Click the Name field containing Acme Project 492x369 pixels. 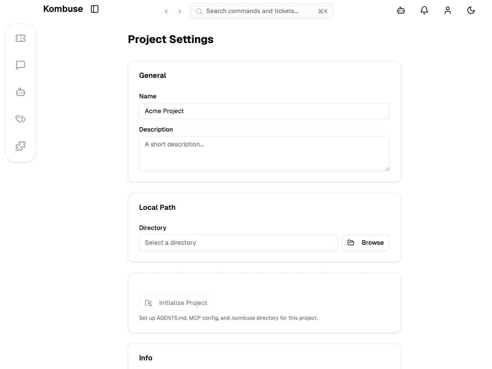tap(264, 111)
